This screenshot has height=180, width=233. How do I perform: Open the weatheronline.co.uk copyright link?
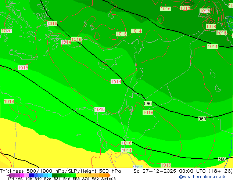click(x=202, y=177)
